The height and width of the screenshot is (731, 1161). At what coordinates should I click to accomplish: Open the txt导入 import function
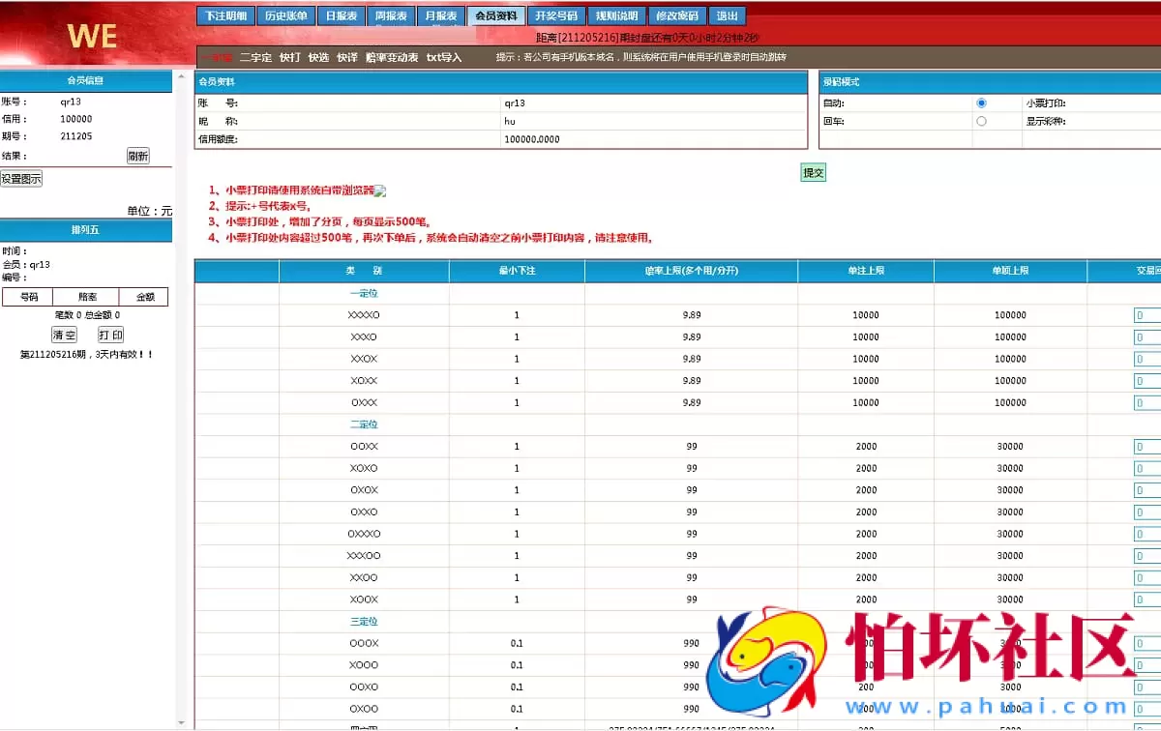pos(445,57)
